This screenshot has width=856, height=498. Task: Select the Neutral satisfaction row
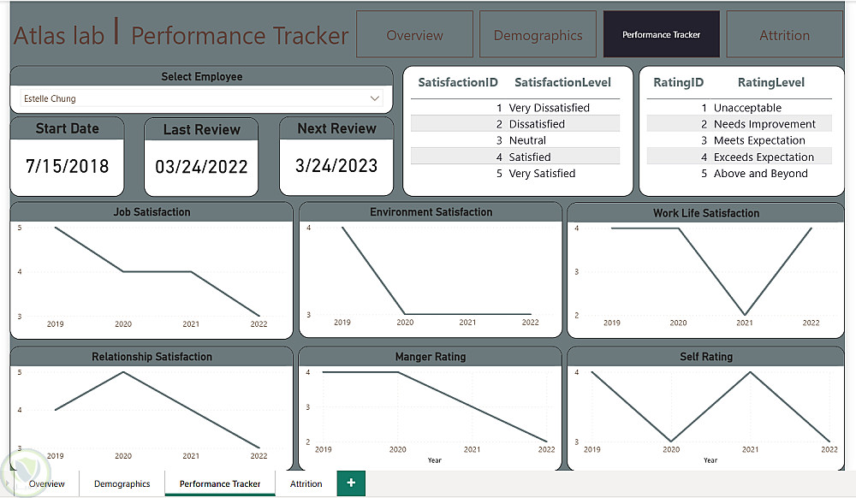(515, 140)
